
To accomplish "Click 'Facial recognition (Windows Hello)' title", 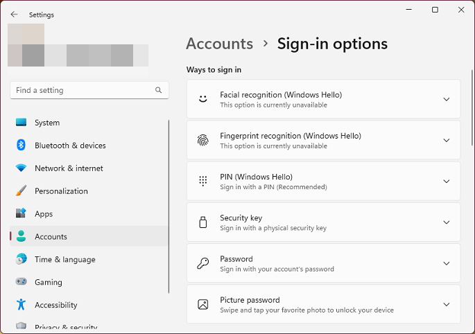I will pyautogui.click(x=281, y=95).
